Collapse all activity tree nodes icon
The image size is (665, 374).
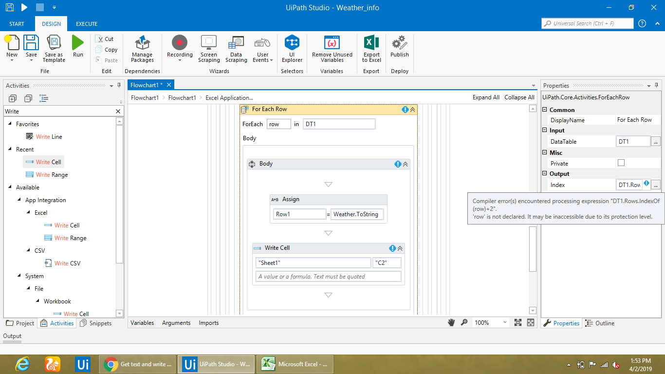28,98
